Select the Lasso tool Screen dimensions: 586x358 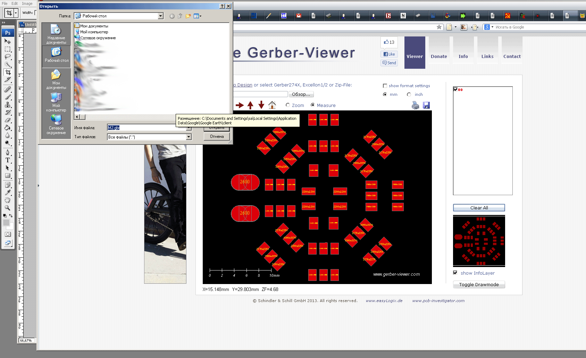(x=8, y=57)
